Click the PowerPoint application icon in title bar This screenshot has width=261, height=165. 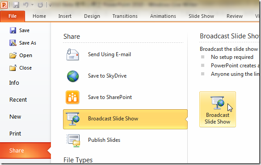pyautogui.click(x=4, y=4)
